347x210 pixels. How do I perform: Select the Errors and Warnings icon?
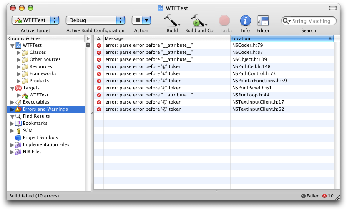18,109
